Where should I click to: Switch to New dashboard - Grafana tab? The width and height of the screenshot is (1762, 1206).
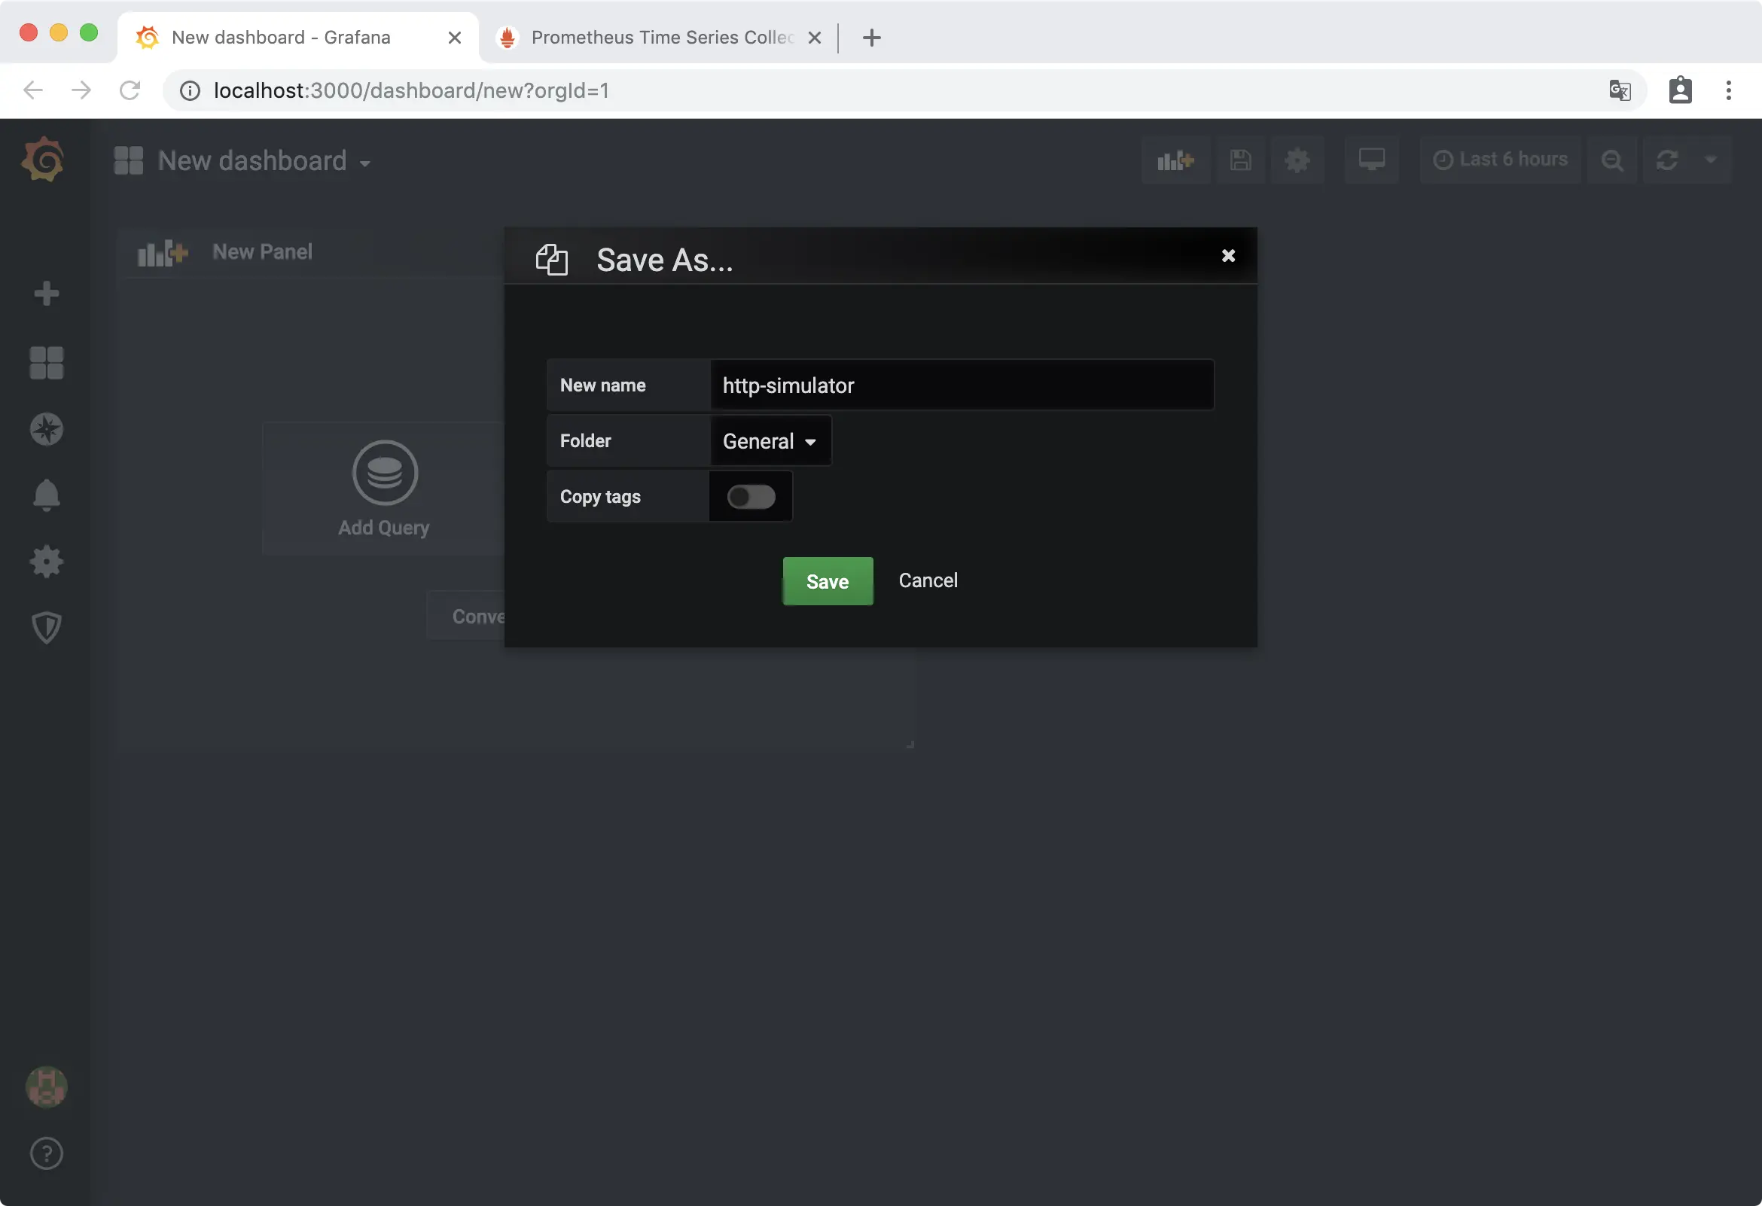[x=297, y=37]
